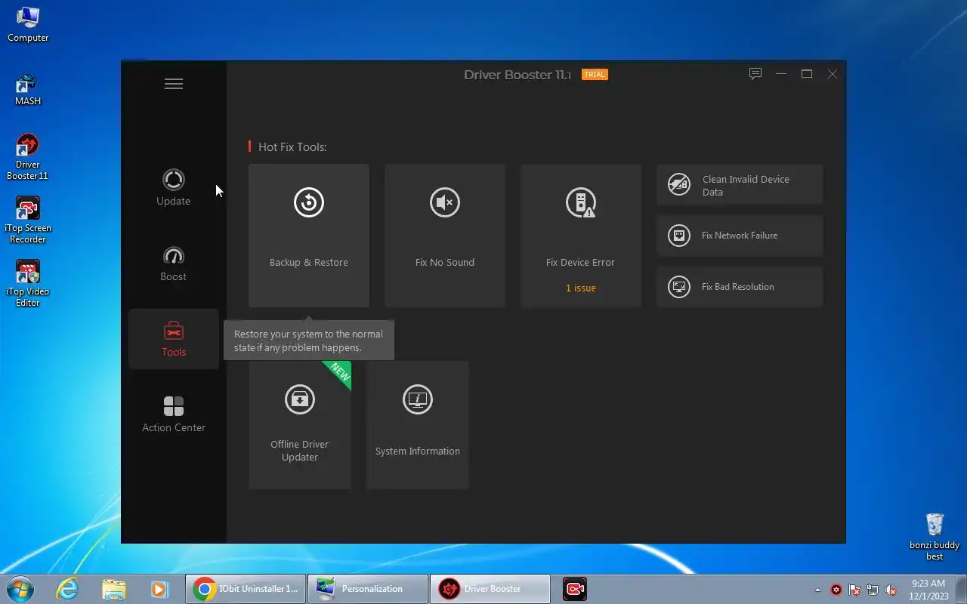This screenshot has height=604, width=967.
Task: Launch Internet Explorer from the taskbar
Action: click(x=67, y=589)
